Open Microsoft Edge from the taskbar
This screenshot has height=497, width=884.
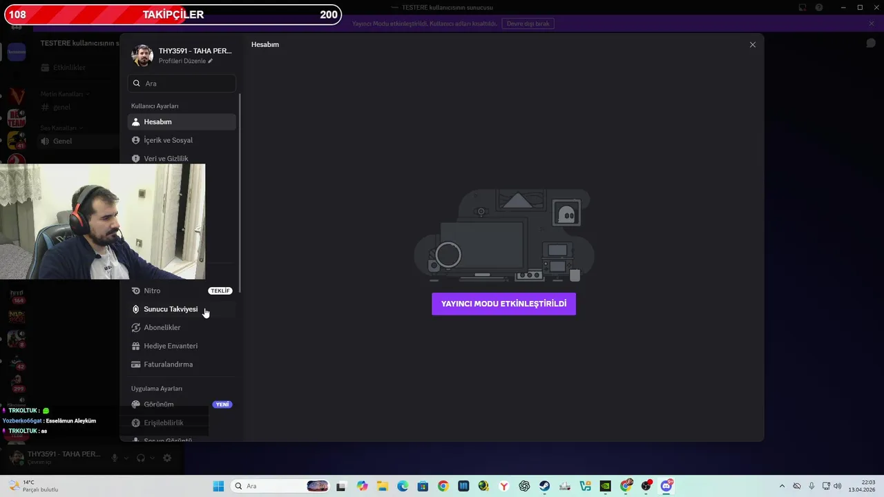point(403,486)
